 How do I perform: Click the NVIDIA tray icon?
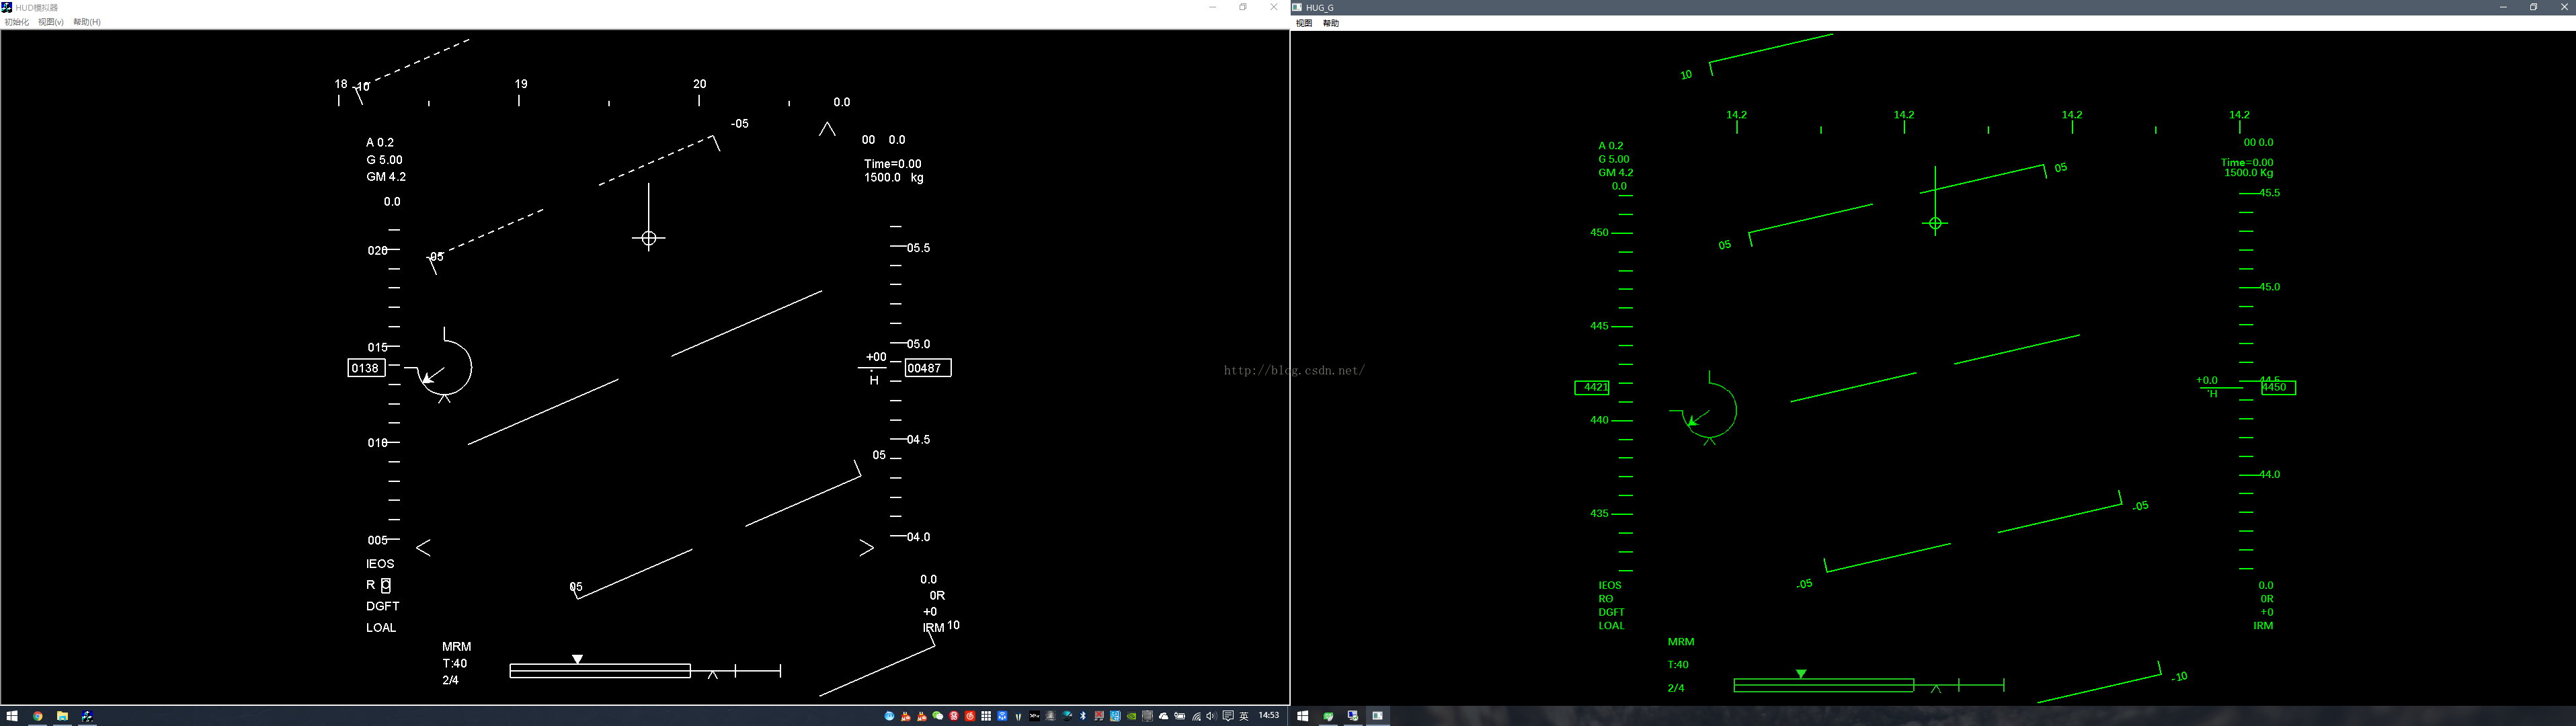1132,716
